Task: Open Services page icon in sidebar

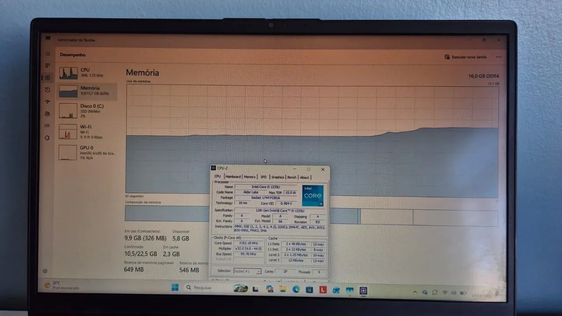Action: pos(47,137)
